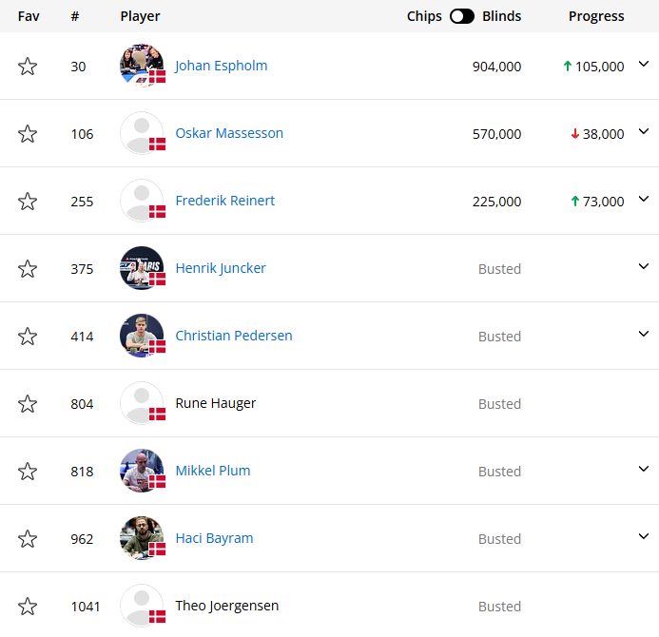Mark Frederik Reinert as favorite star

click(x=28, y=202)
